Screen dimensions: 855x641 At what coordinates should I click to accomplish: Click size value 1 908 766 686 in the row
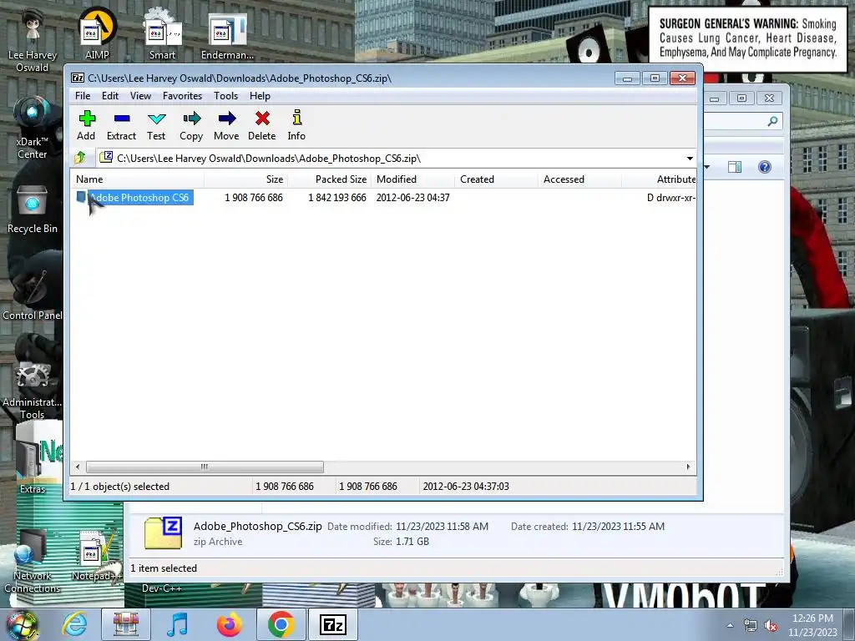(x=254, y=198)
